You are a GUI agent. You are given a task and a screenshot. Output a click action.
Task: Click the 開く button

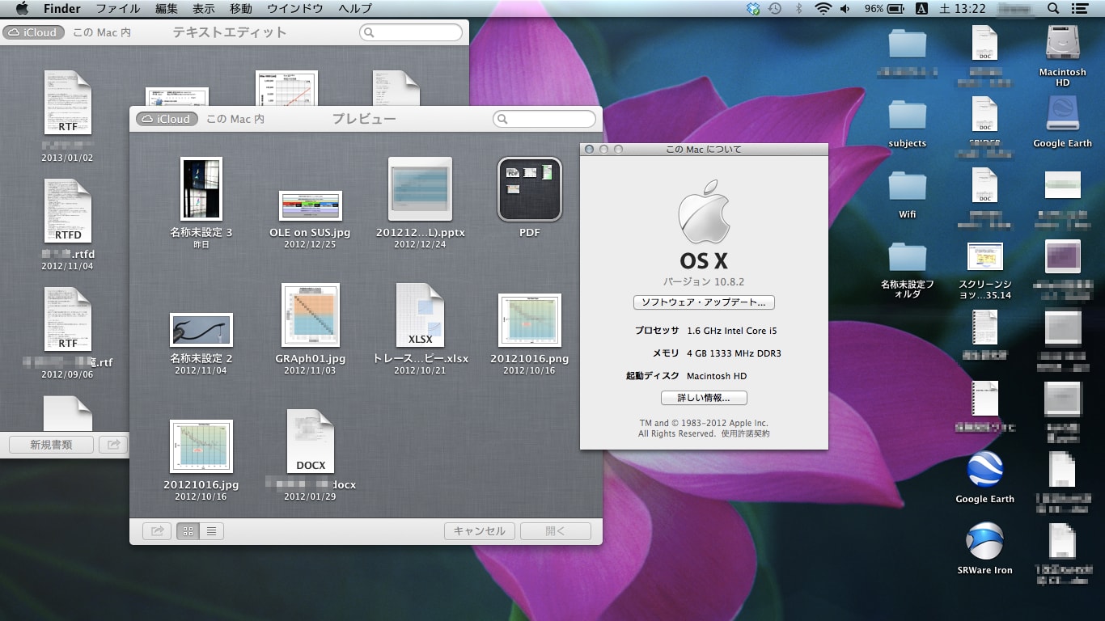click(556, 531)
